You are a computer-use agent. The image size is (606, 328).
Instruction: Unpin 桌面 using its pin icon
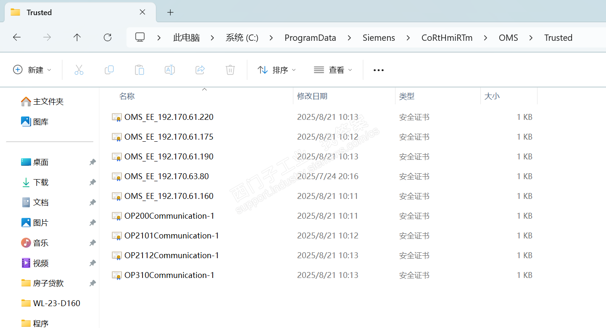click(92, 162)
